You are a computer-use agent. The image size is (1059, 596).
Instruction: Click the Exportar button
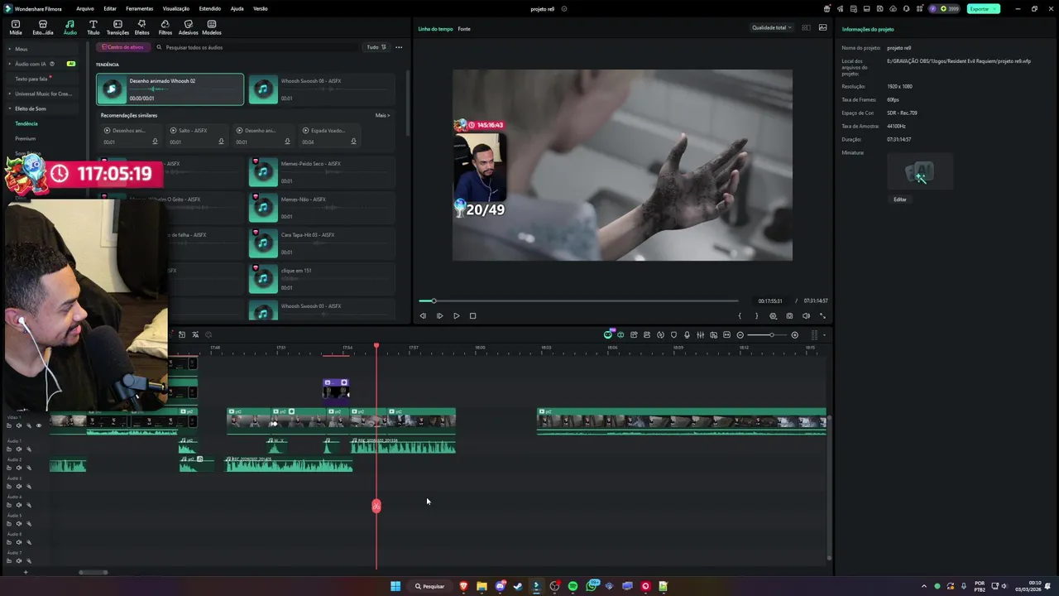coord(983,8)
